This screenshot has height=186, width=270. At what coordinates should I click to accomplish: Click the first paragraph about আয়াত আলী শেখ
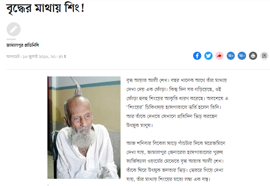[x=177, y=103]
